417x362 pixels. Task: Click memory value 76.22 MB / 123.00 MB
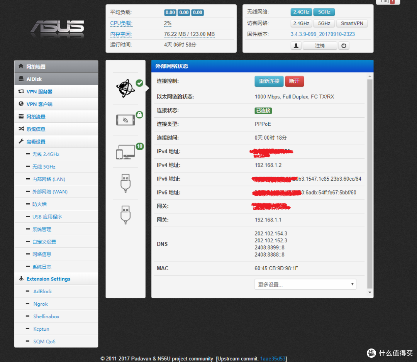click(189, 34)
